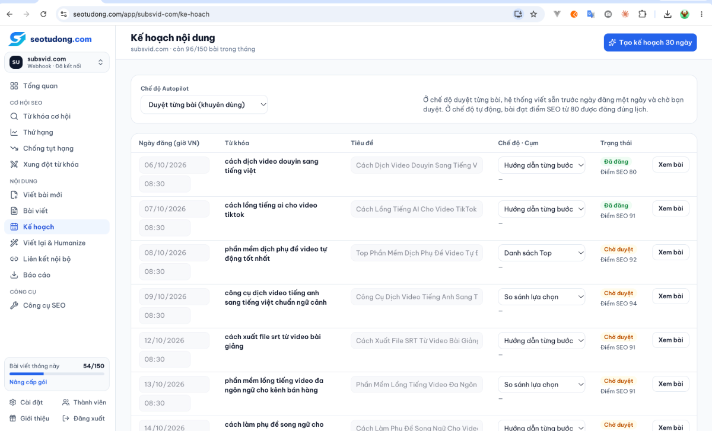Open mode dropdown for tiếng anh sang tiếng việt row
712x431 pixels.
click(542, 297)
